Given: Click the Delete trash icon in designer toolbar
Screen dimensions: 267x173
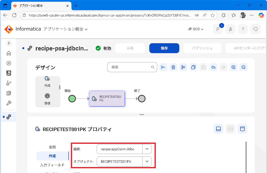Looking at the screenshot, I should point(173,67).
